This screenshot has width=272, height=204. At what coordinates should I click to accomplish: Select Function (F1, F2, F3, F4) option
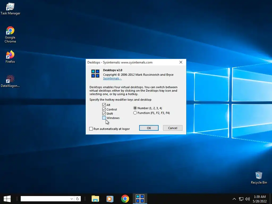[x=135, y=113]
